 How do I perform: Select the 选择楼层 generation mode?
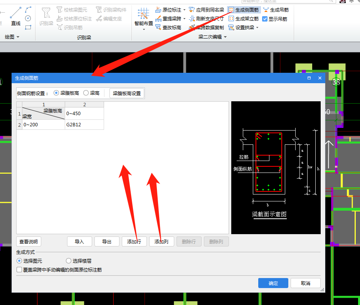(x=69, y=261)
